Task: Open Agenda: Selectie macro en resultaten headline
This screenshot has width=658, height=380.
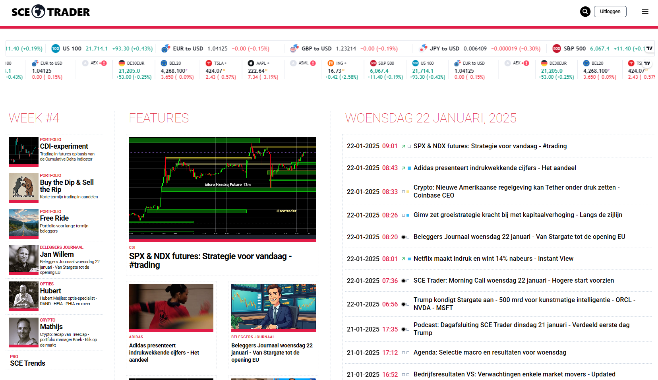Action: click(490, 353)
